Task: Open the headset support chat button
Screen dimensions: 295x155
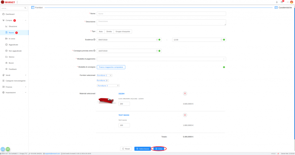Action: click(x=3, y=149)
